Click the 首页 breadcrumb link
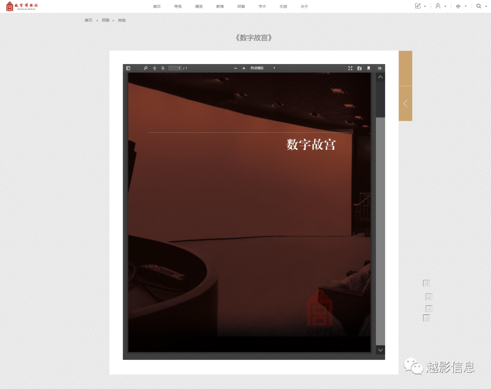Screen dimensions: 491x389 (88, 20)
